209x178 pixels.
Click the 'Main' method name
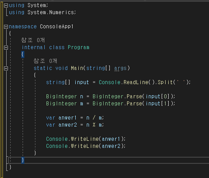(x=77, y=68)
